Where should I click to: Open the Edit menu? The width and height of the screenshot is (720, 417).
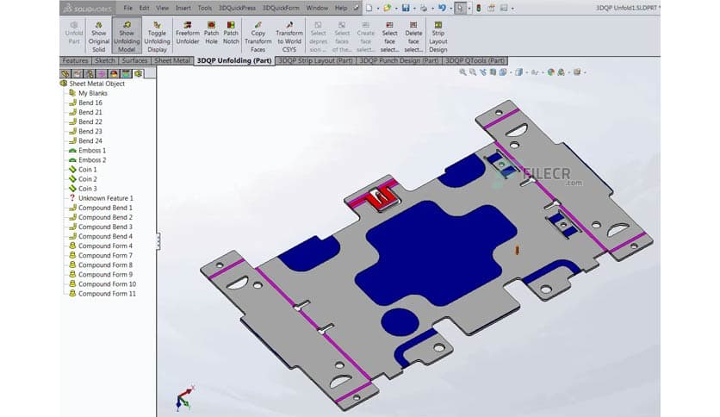pyautogui.click(x=144, y=8)
